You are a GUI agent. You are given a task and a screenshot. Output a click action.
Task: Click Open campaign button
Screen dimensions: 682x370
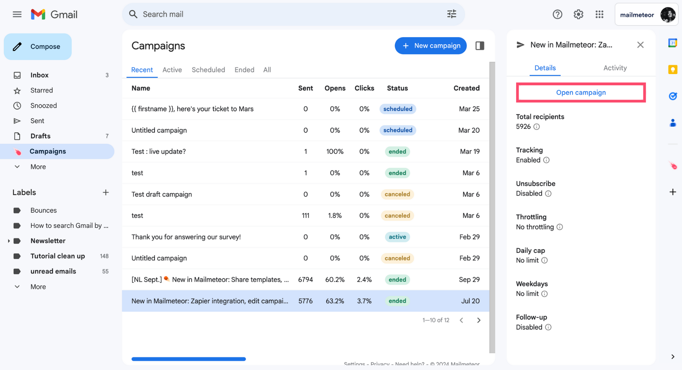click(581, 93)
